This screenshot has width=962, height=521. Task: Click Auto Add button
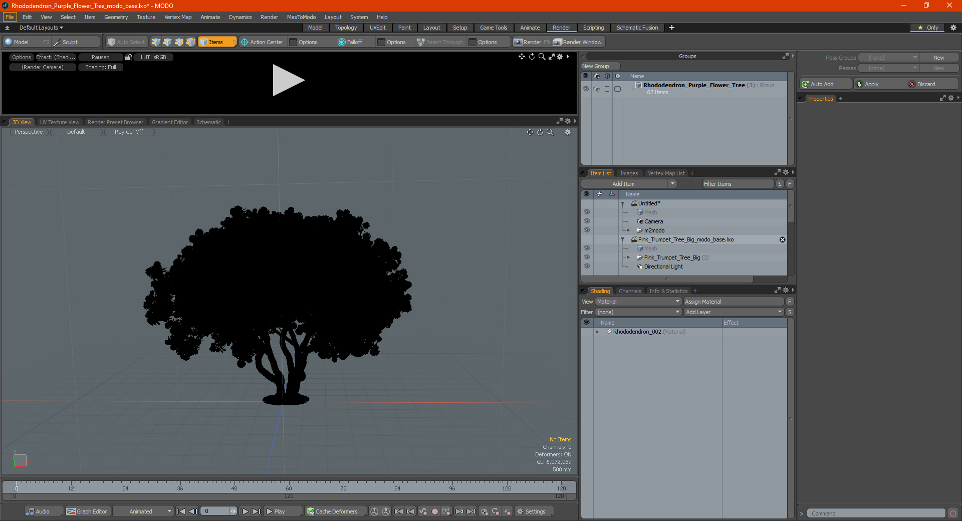pyautogui.click(x=825, y=84)
